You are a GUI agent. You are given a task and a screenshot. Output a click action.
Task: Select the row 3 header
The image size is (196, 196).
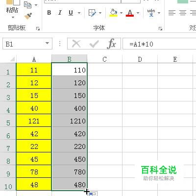pos(8,95)
